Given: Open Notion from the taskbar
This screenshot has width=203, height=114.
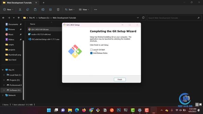Looking at the screenshot, I should [105, 110].
